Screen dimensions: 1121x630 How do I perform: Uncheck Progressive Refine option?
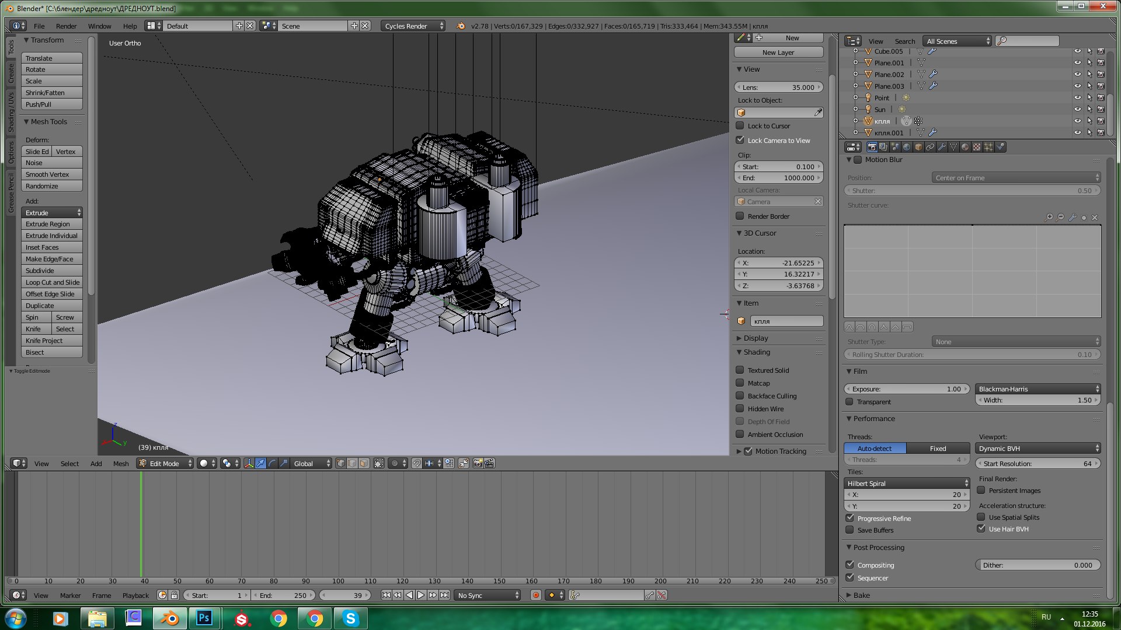pyautogui.click(x=850, y=518)
